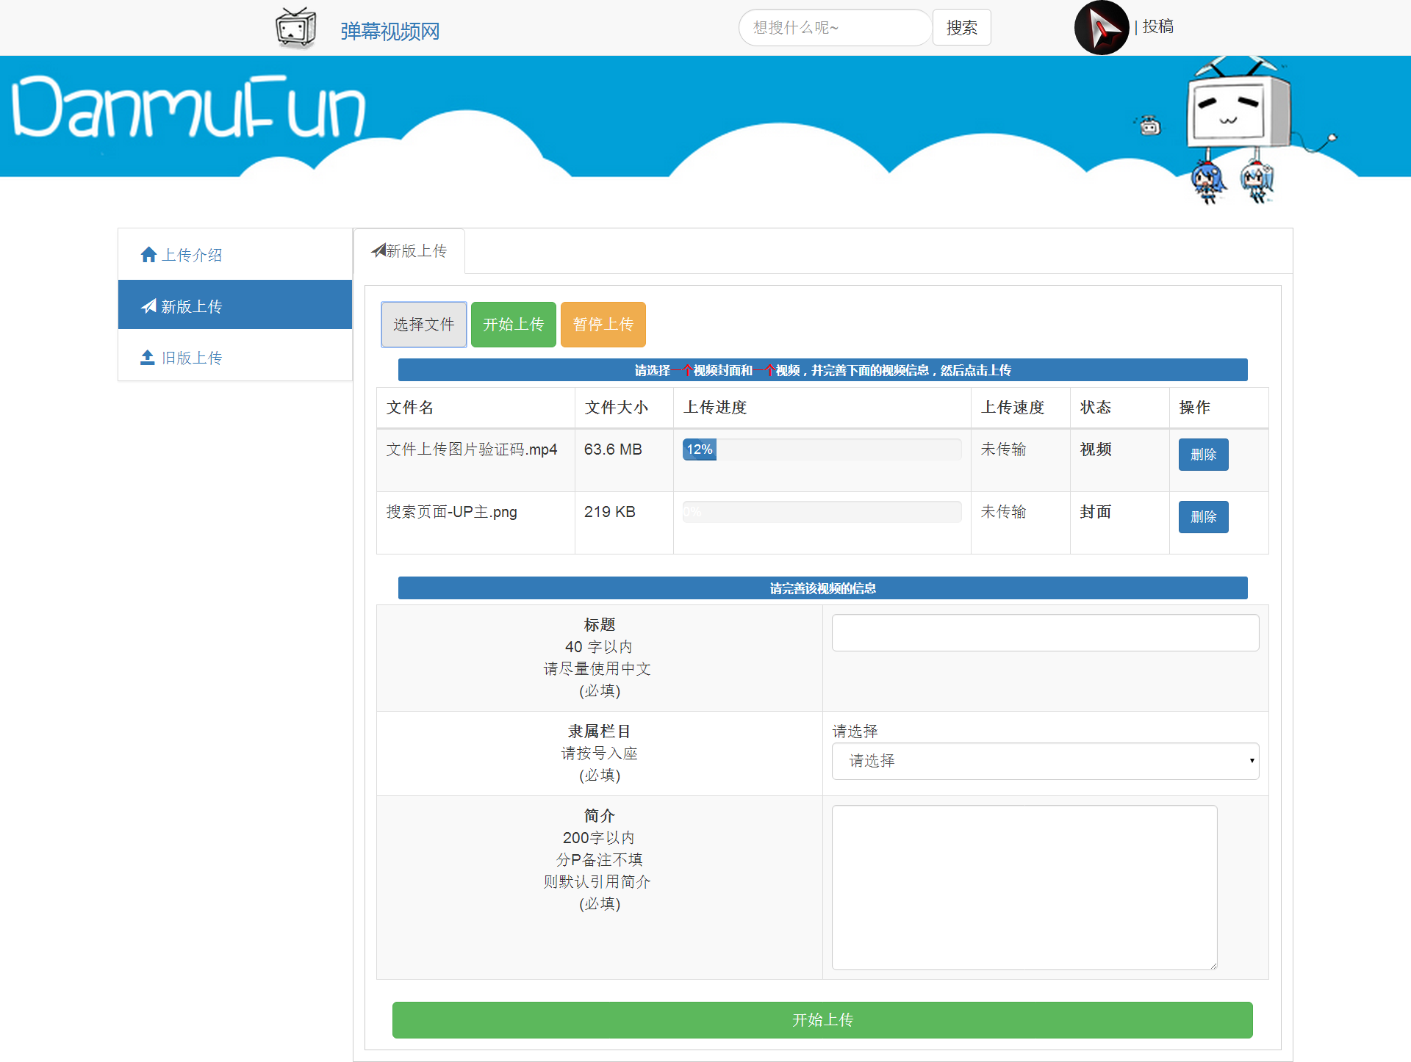Image resolution: width=1411 pixels, height=1062 pixels.
Task: Click the 简介 description text area
Action: (x=1024, y=887)
